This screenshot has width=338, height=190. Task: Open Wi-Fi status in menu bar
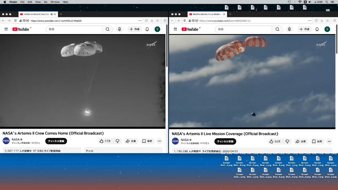point(300,2)
